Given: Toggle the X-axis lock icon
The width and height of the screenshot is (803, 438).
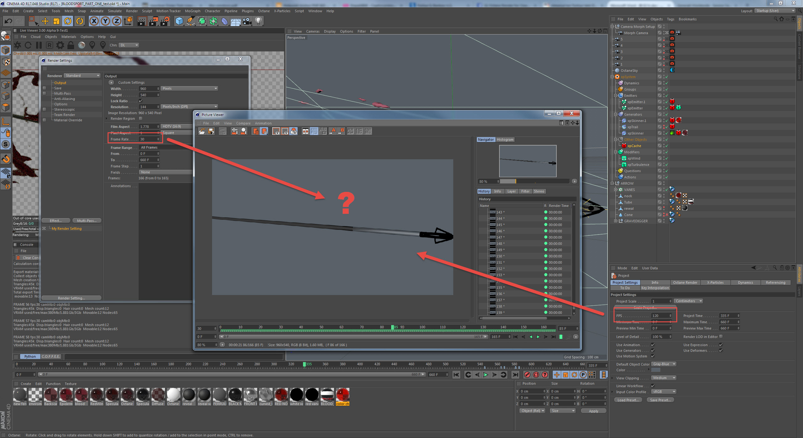Looking at the screenshot, I should click(x=94, y=21).
